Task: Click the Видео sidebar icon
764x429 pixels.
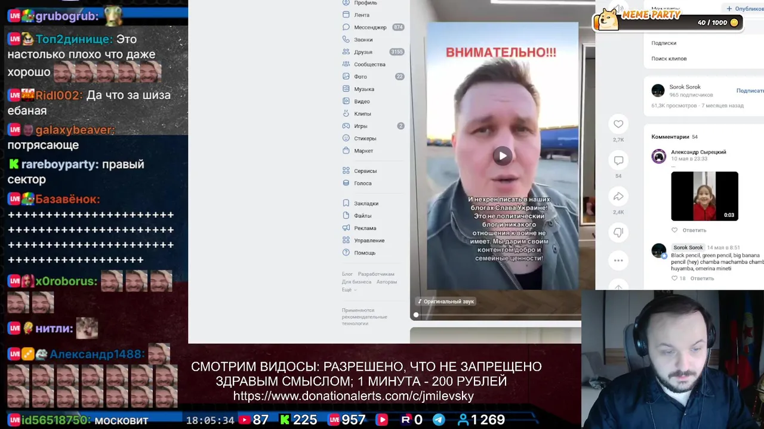Action: (346, 101)
